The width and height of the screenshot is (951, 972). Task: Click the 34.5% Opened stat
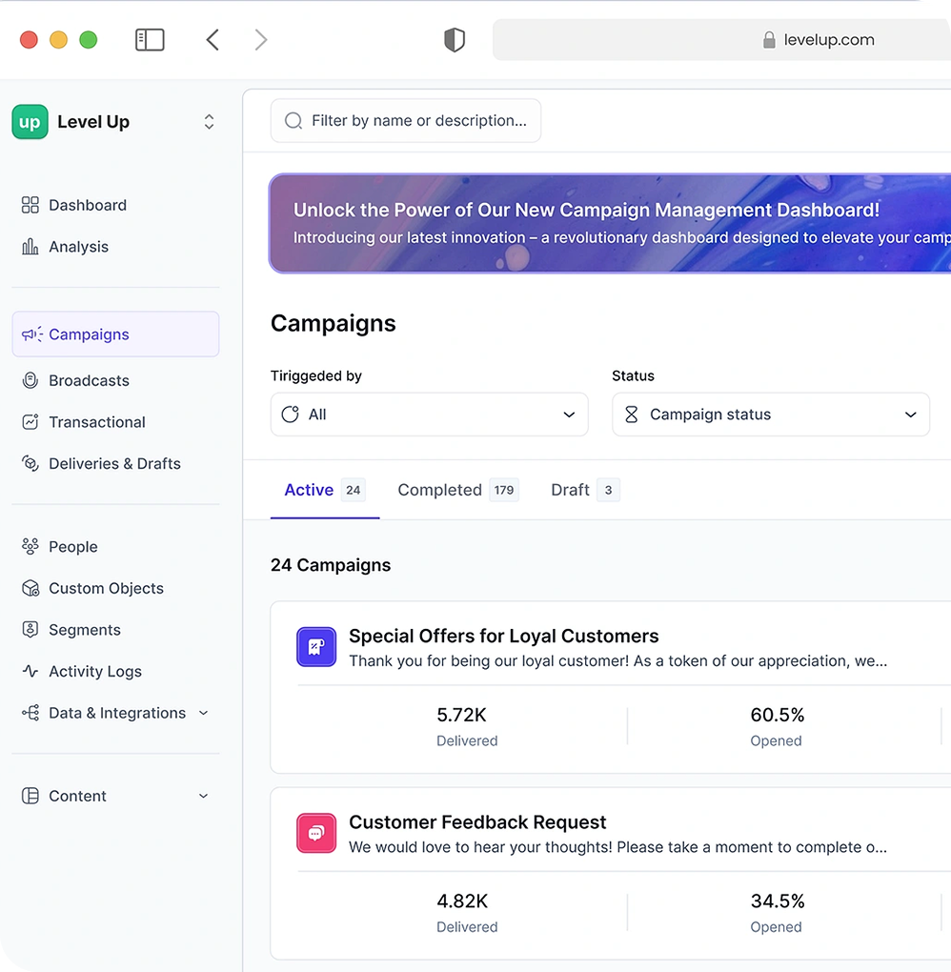click(777, 912)
